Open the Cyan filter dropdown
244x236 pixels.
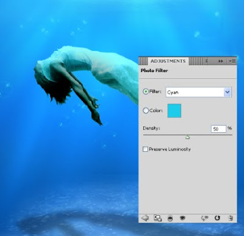click(198, 92)
